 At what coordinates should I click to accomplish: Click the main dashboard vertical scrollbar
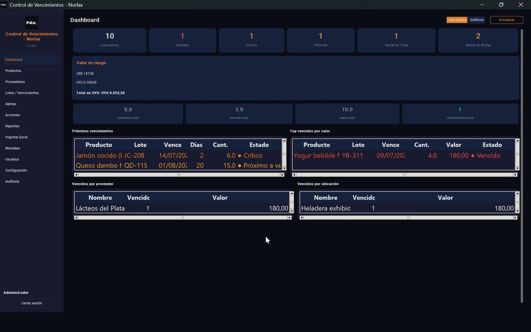coord(522,166)
